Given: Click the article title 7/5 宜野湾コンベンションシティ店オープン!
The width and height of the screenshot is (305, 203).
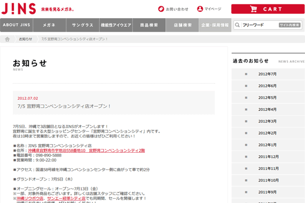Looking at the screenshot, I should (64, 106).
